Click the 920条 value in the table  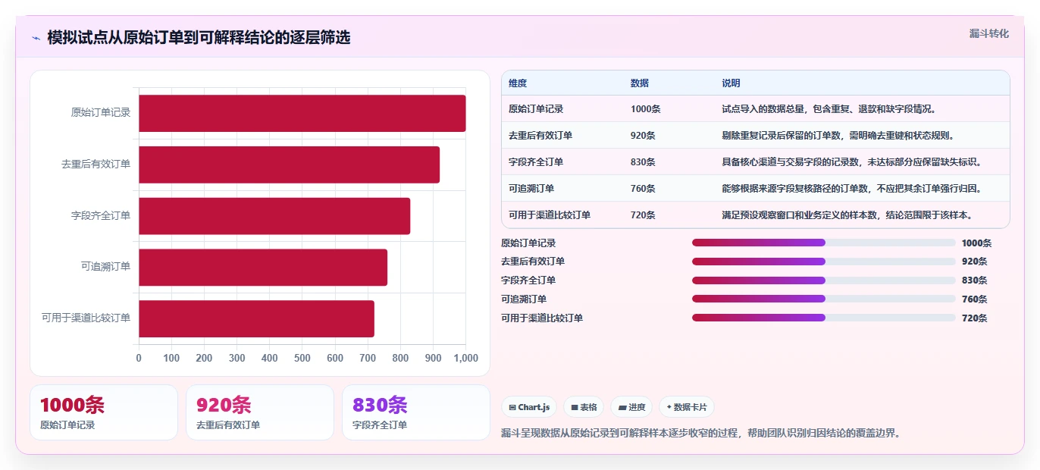[x=644, y=136]
